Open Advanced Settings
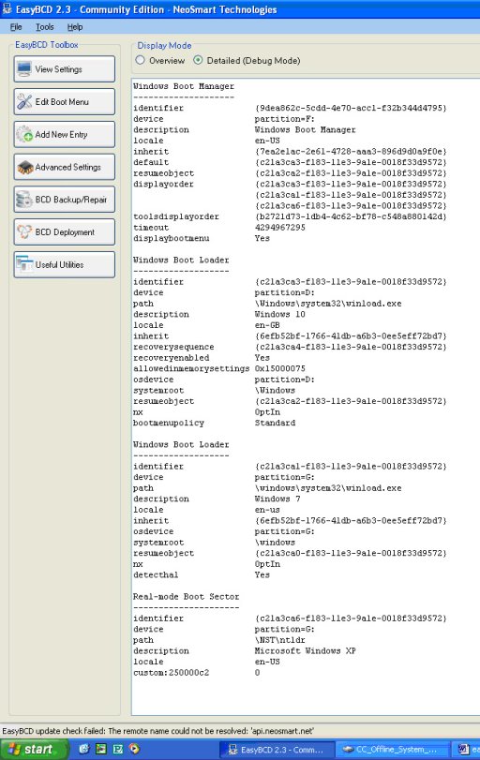This screenshot has width=480, height=760. click(65, 167)
